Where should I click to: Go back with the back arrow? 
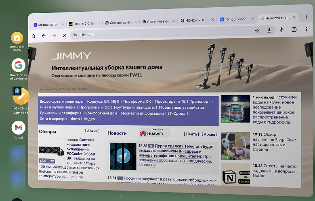(x=44, y=36)
